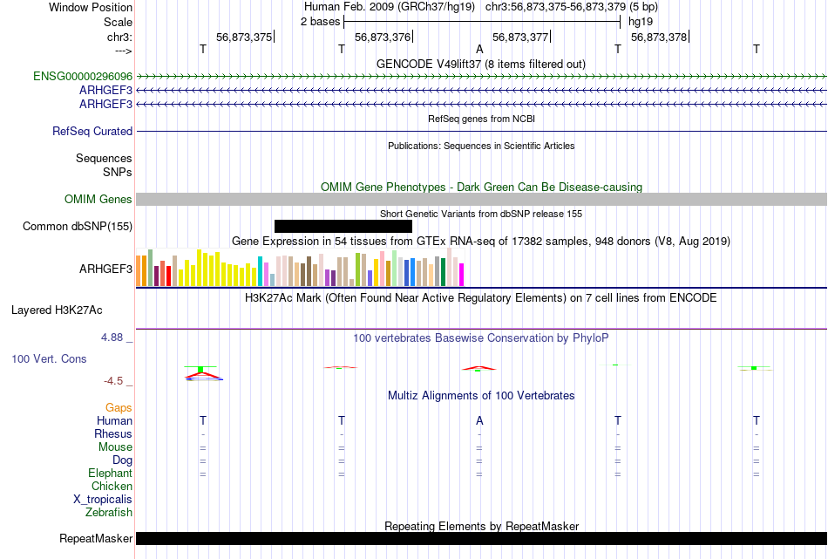Click the Common dbSNP(155) track label
828x559 pixels.
(78, 226)
